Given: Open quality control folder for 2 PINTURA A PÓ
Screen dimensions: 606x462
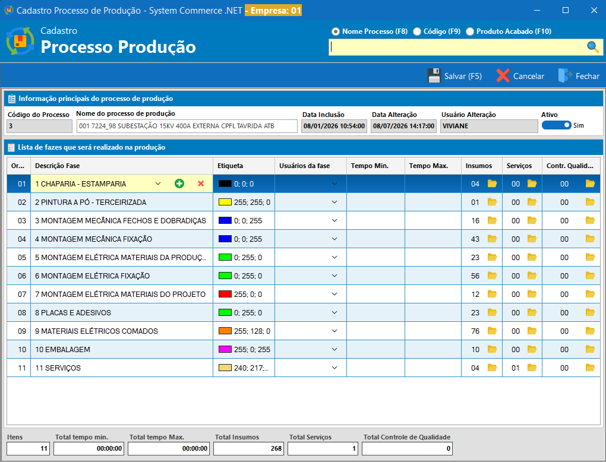Looking at the screenshot, I should pos(590,202).
